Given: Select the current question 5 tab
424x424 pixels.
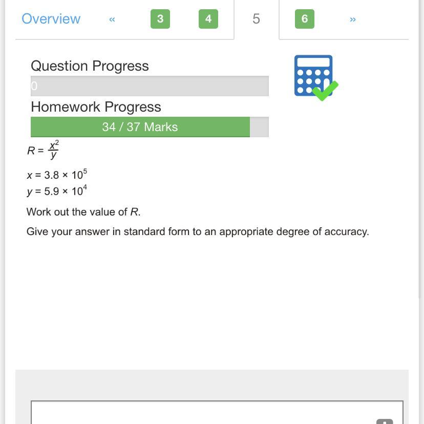Looking at the screenshot, I should [x=257, y=19].
